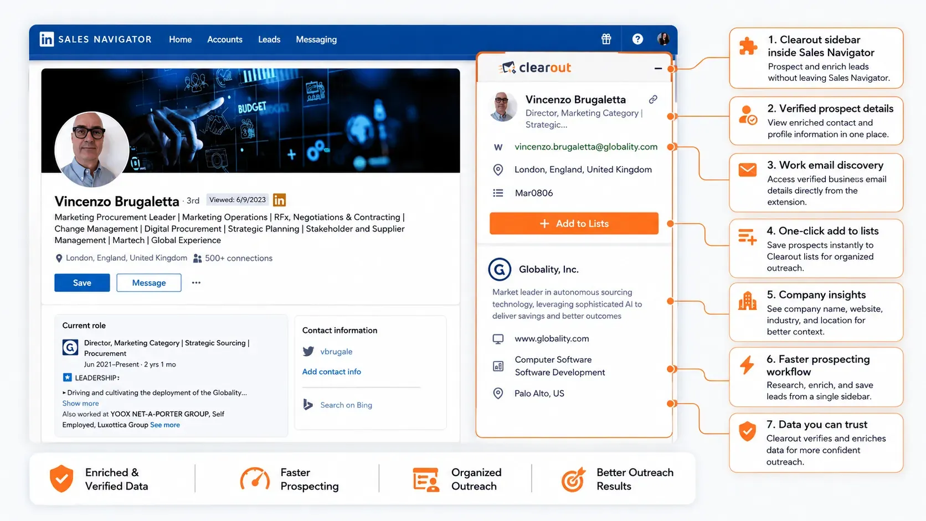Save the lead with Save button
926x521 pixels.
[82, 283]
